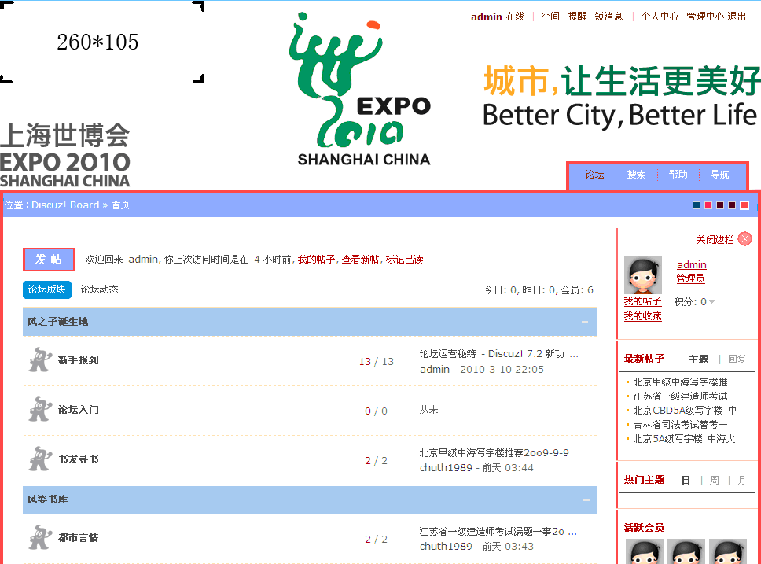The image size is (761, 564).
Task: Open the 查看新帖 link
Action: tap(360, 260)
